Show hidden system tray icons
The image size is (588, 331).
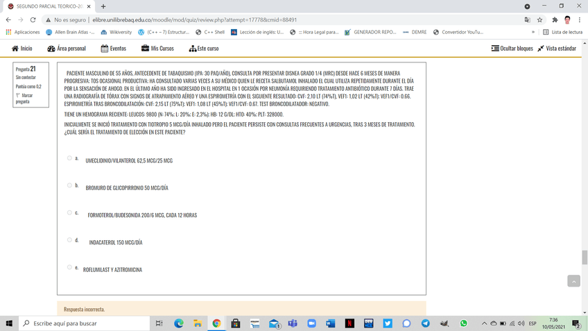pyautogui.click(x=484, y=323)
